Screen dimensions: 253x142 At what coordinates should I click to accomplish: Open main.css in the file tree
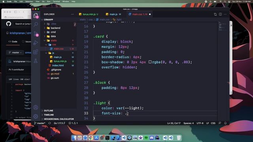point(59,49)
